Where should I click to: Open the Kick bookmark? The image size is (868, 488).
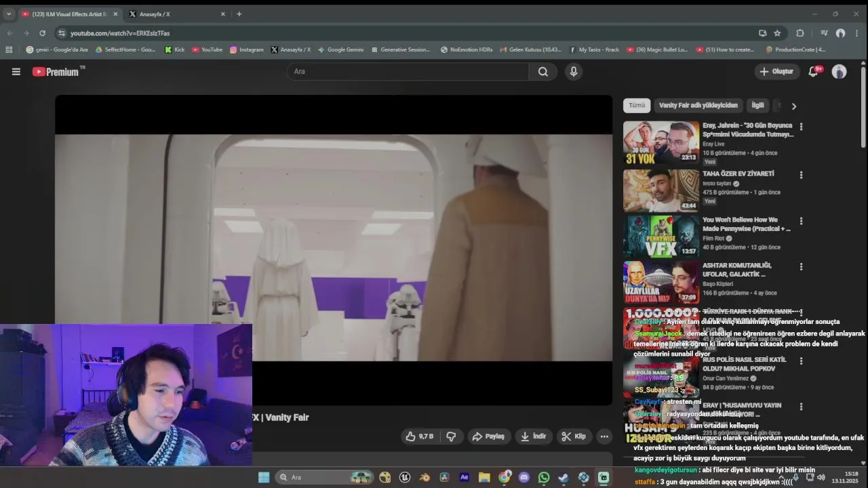[x=175, y=49]
